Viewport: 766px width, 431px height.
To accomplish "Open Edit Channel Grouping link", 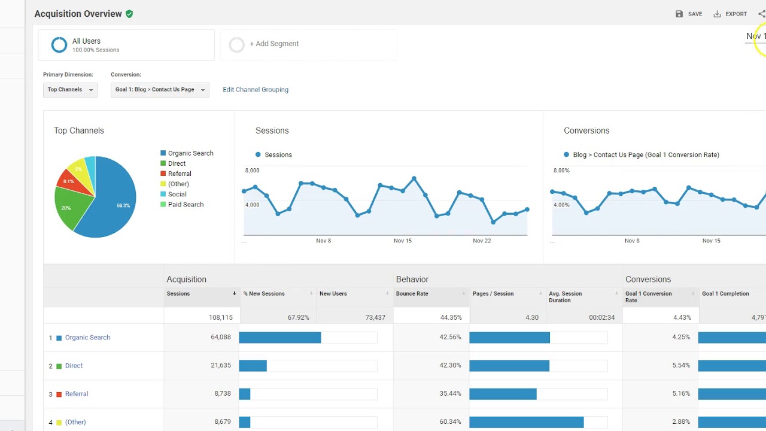I will coord(256,90).
